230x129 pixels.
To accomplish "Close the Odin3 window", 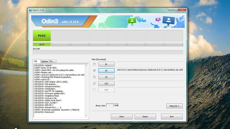I will [182, 9].
